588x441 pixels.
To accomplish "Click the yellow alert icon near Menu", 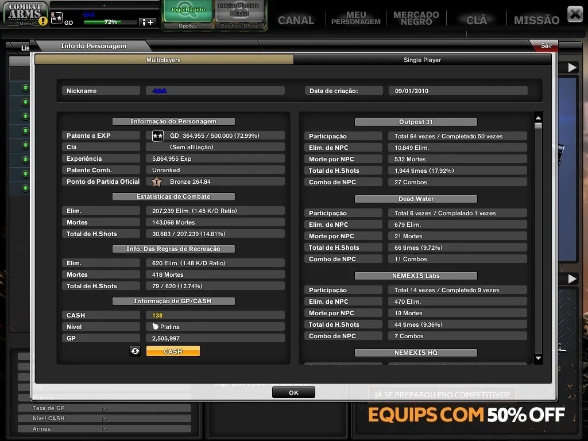I will (43, 21).
